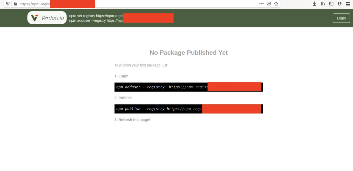
Task: Open the Firefox Downloads arrow icon
Action: click(x=315, y=4)
